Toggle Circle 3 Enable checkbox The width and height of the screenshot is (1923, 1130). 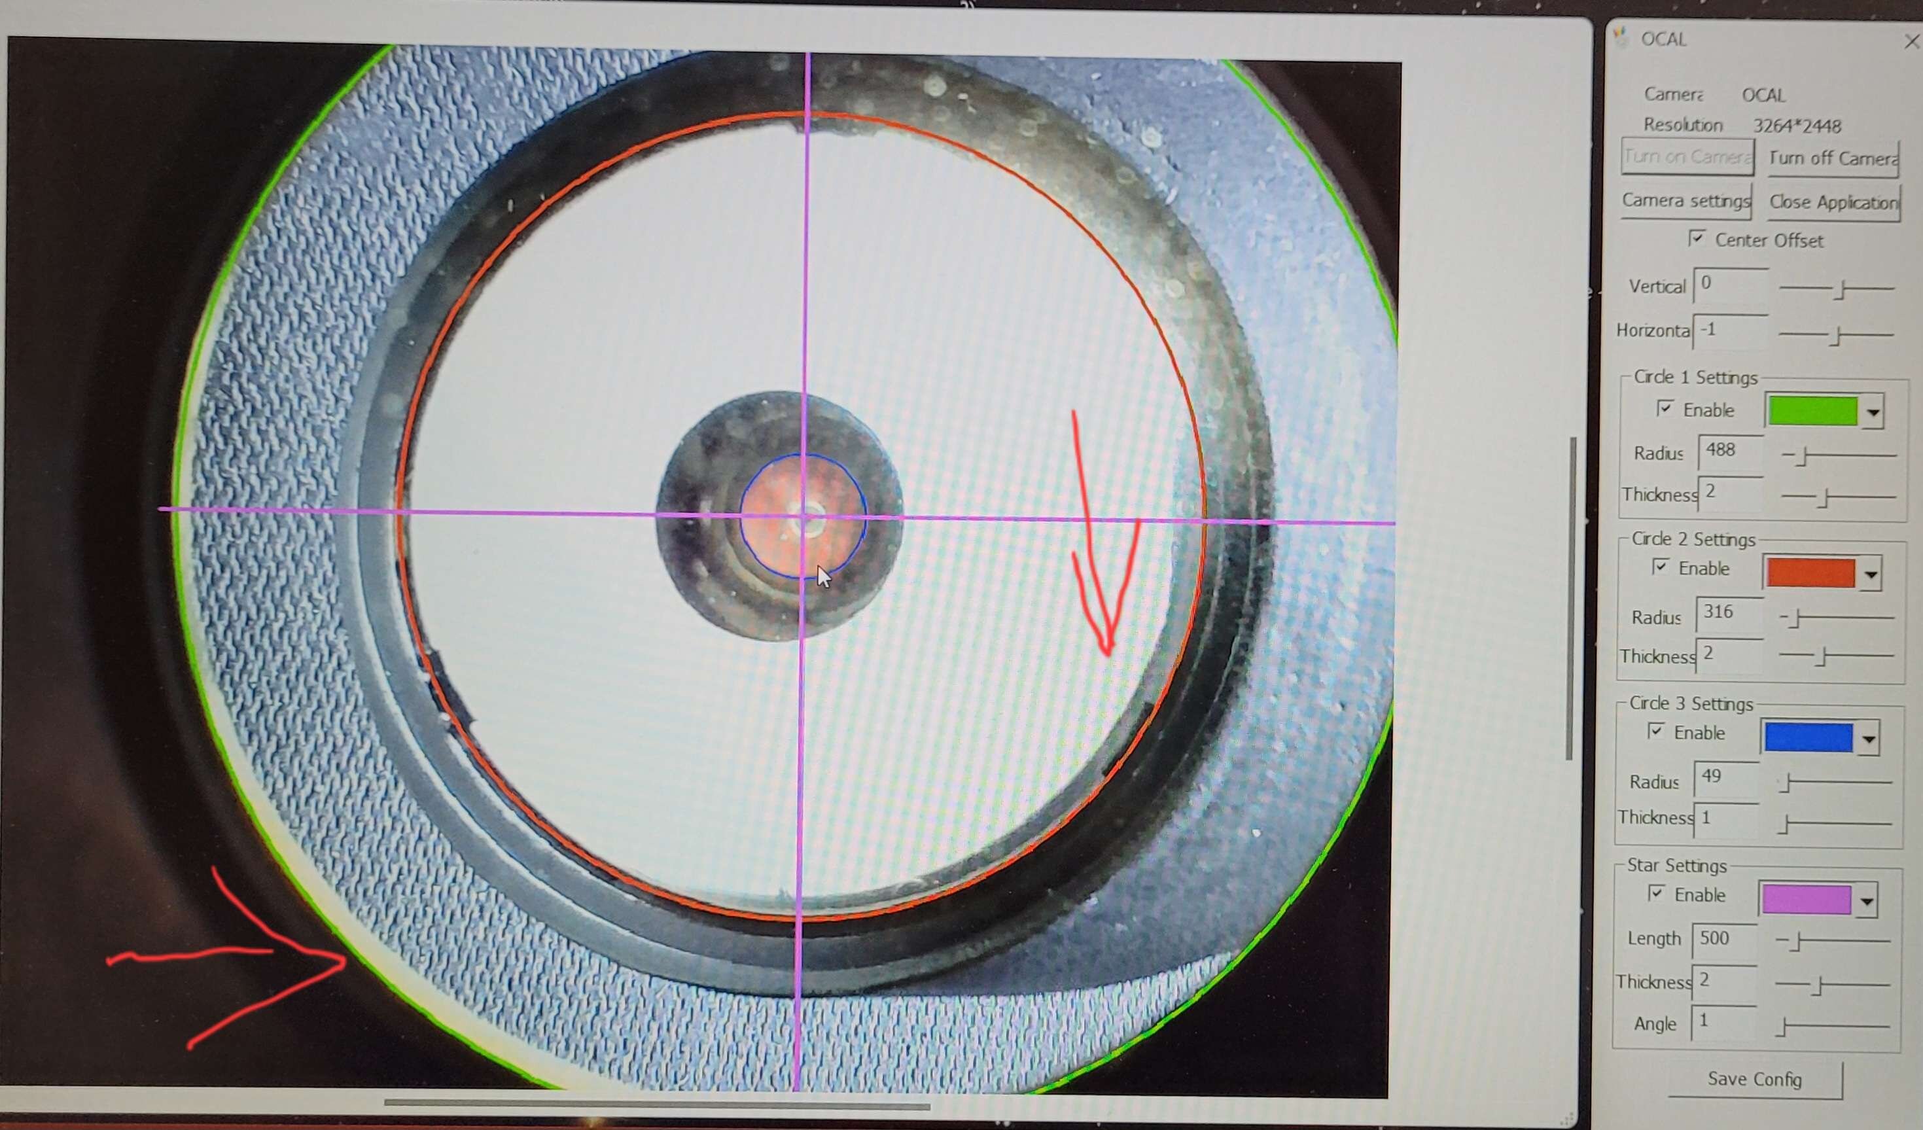[x=1655, y=731]
